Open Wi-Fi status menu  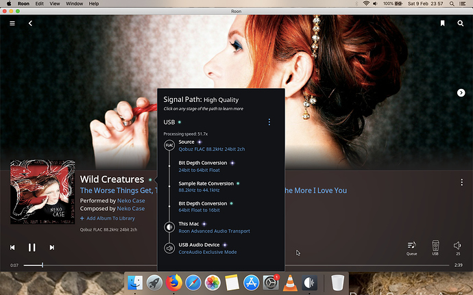click(366, 3)
